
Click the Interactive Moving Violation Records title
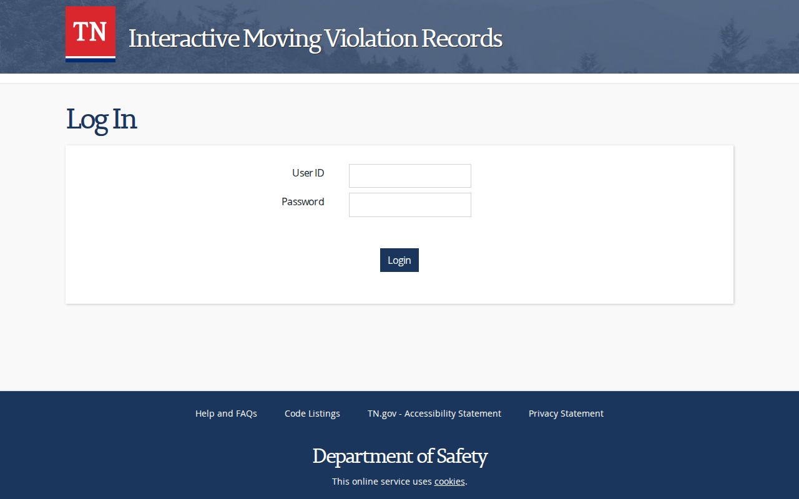click(x=315, y=38)
